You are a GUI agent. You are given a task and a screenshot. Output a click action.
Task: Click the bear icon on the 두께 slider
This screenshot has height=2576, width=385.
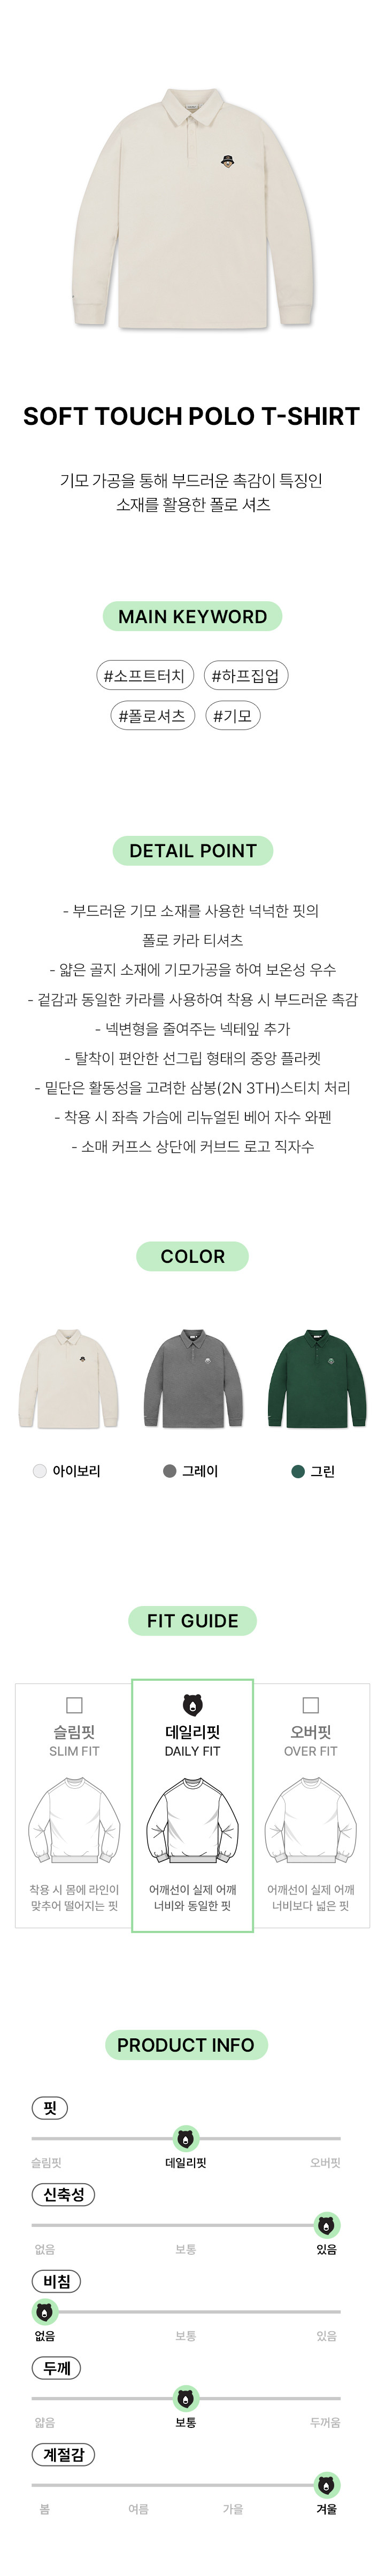tap(185, 2398)
